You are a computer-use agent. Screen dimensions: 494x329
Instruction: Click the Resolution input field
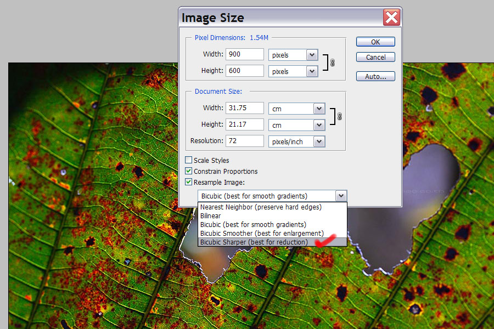[x=244, y=141]
